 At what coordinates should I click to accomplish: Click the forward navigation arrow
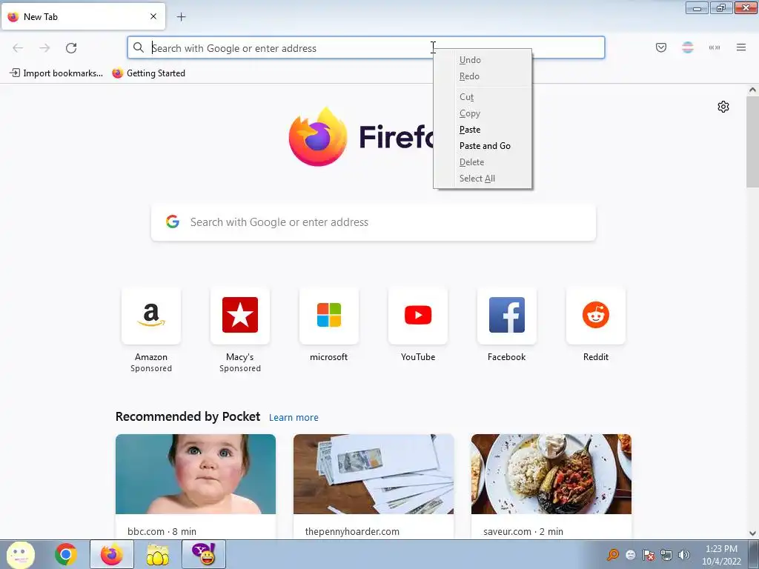point(44,48)
